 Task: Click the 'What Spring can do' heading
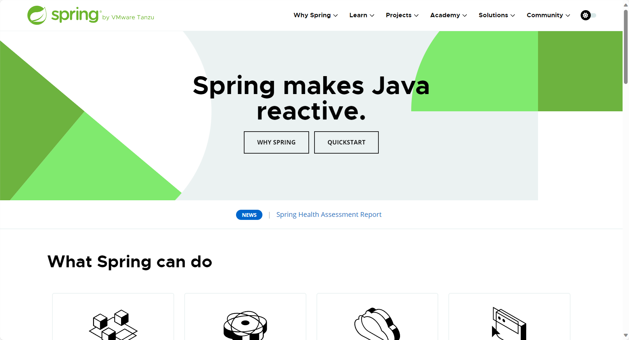coord(130,262)
